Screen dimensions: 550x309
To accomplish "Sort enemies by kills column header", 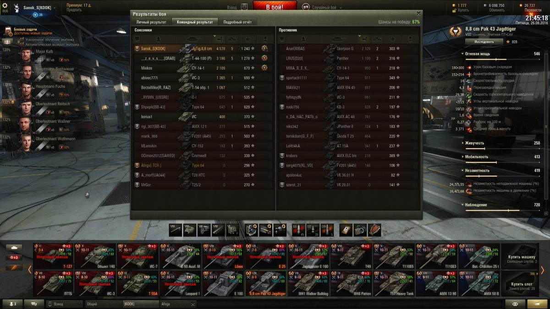I will (x=378, y=39).
